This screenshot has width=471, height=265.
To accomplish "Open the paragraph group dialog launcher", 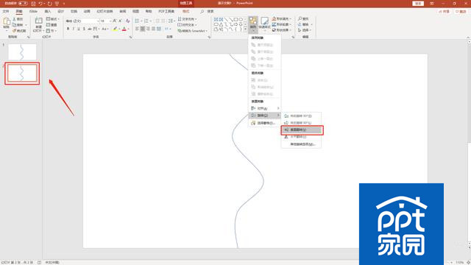I will coord(209,37).
